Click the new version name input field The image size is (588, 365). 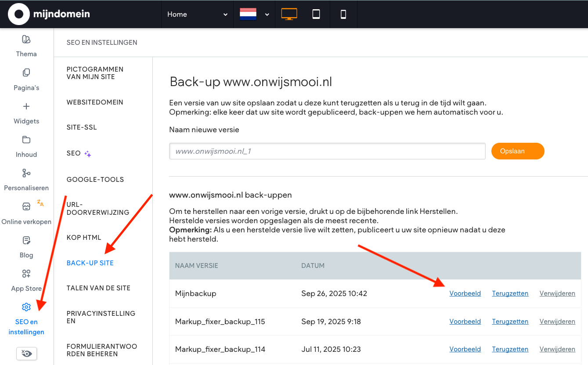(x=327, y=151)
